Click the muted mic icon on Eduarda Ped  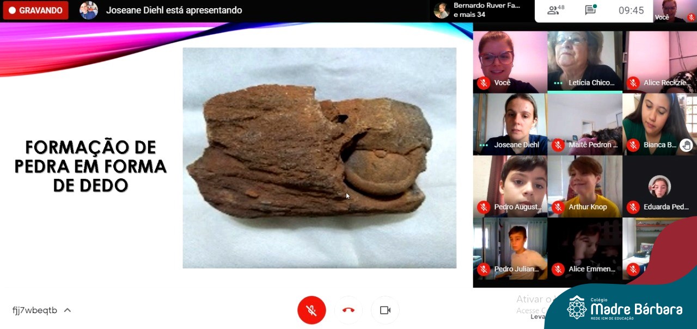(633, 207)
